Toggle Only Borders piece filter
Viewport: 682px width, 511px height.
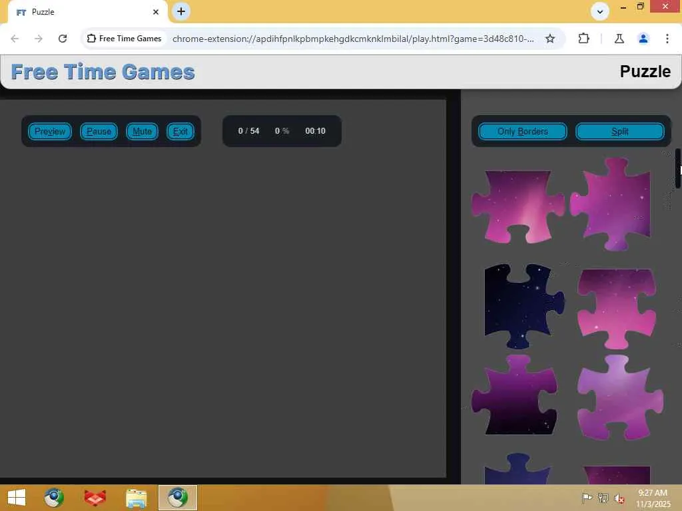(x=522, y=131)
